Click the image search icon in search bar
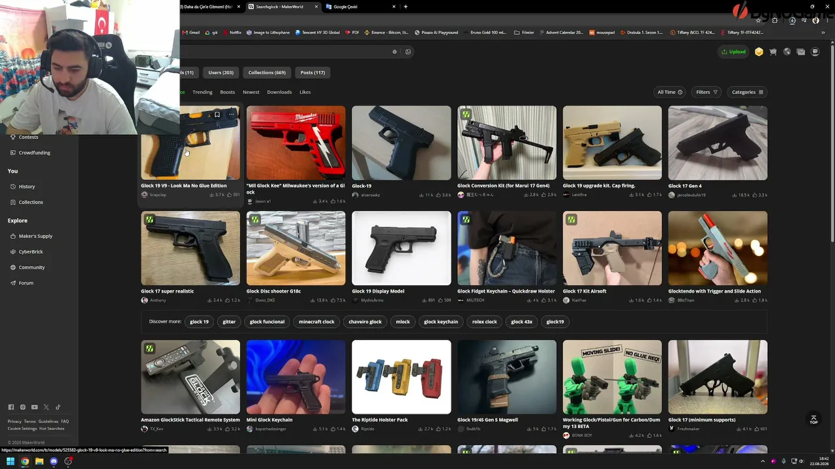 pos(408,51)
